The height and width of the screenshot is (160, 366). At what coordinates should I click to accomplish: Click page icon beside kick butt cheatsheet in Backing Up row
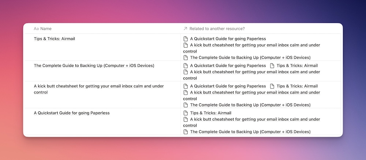186,72
